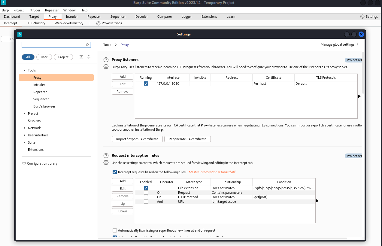Click Regenerate CA certificate button
The width and height of the screenshot is (382, 246).
pyautogui.click(x=187, y=139)
